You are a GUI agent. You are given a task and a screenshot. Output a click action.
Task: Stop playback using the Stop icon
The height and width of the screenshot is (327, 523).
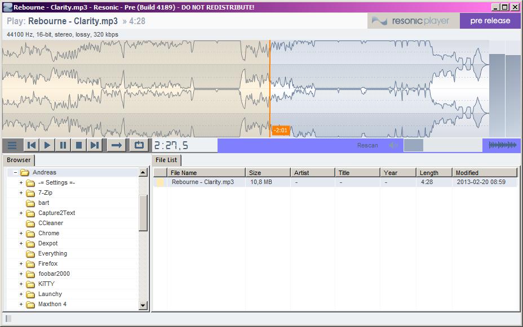click(x=78, y=145)
